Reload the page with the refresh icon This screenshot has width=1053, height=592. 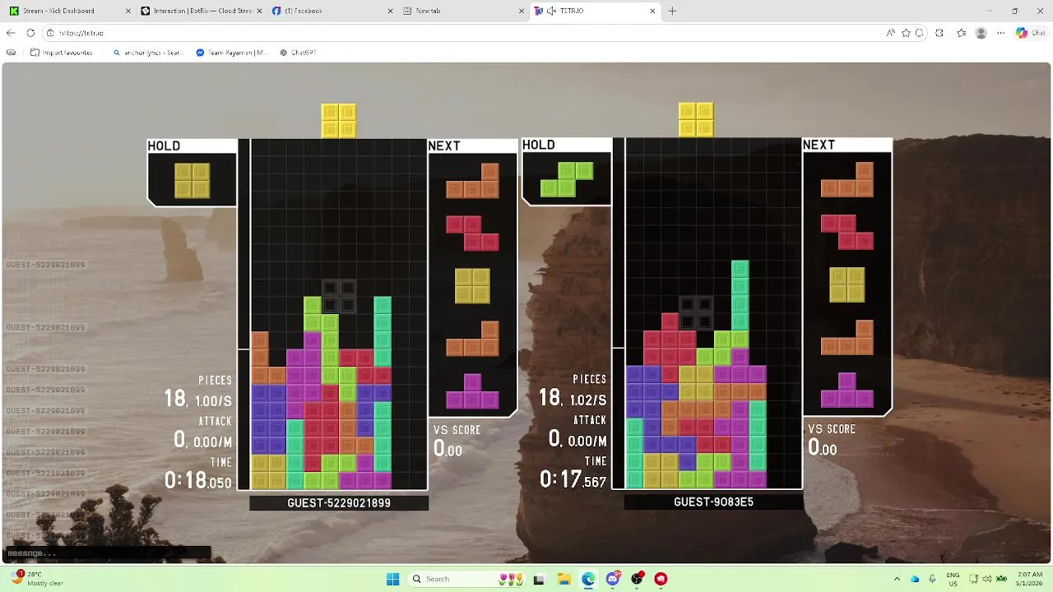click(x=30, y=33)
